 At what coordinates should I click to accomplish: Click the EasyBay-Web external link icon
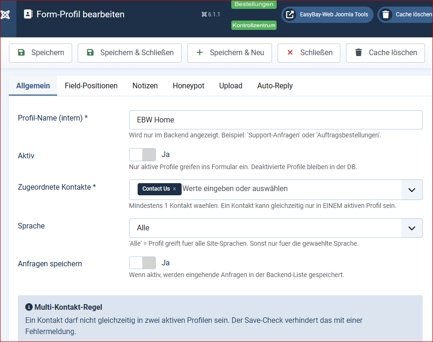pos(290,14)
